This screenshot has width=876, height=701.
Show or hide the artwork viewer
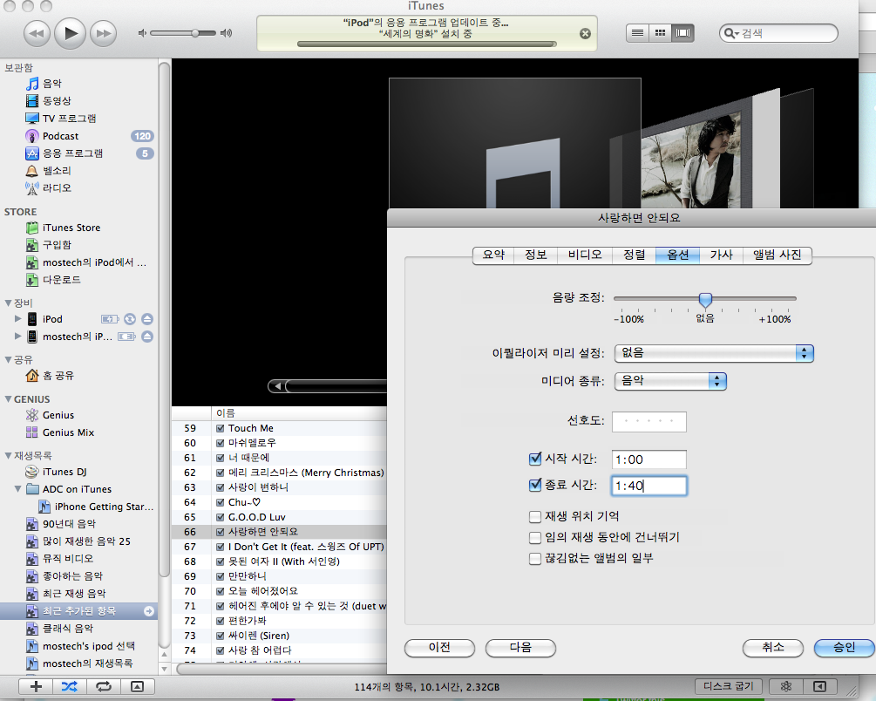[138, 686]
